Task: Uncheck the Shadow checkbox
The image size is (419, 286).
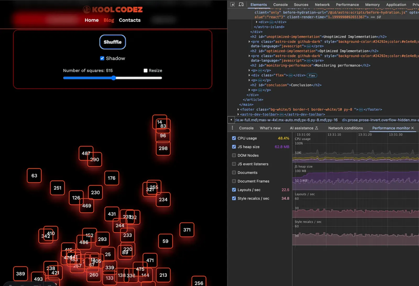Action: 102,58
